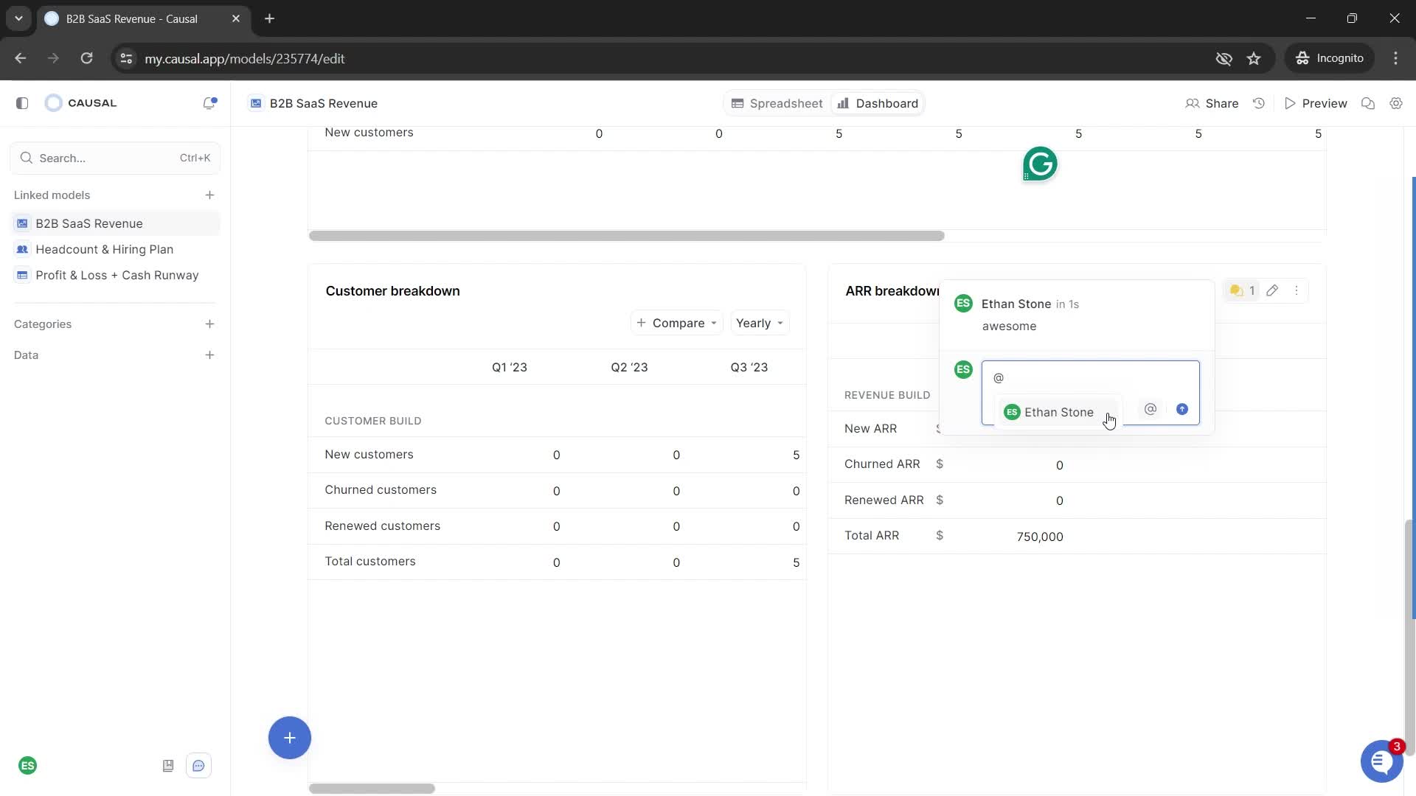Click the floating blue plus button
Image resolution: width=1416 pixels, height=796 pixels.
(290, 738)
